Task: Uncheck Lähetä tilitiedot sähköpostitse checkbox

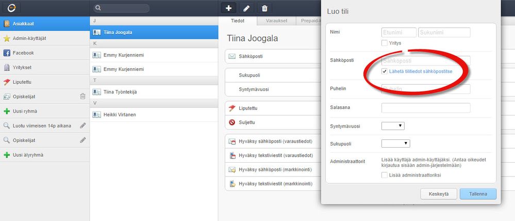Action: tap(384, 71)
